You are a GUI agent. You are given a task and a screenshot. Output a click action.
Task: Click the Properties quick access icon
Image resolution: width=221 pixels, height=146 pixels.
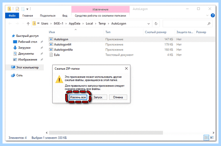(17, 9)
